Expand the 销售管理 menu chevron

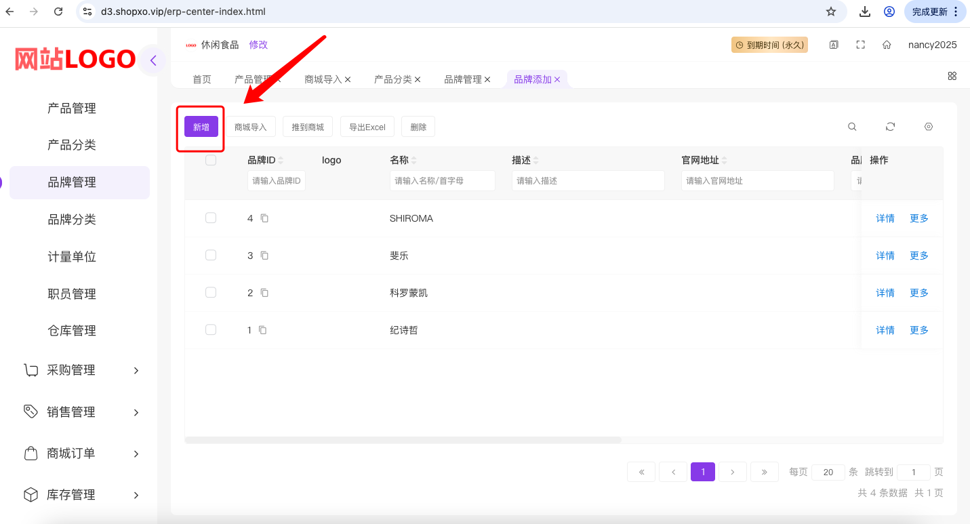point(136,412)
